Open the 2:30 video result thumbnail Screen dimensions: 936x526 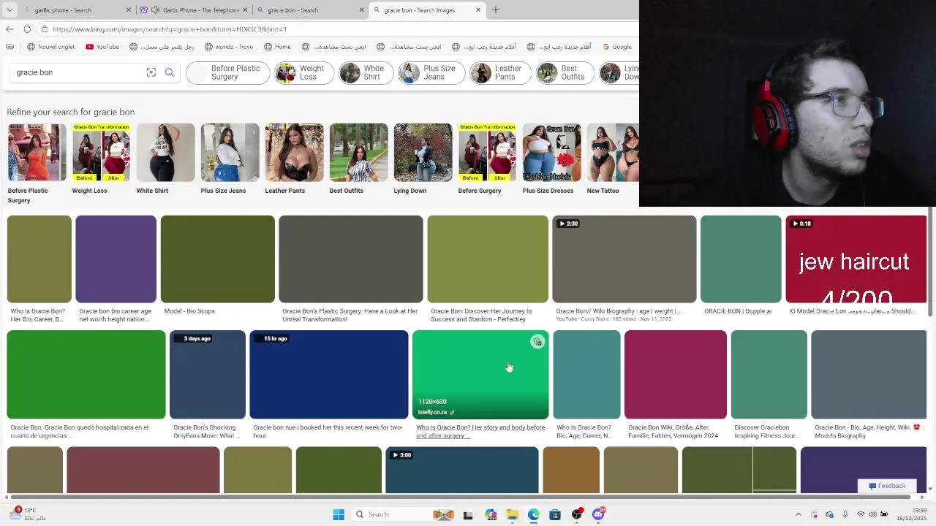(x=624, y=259)
